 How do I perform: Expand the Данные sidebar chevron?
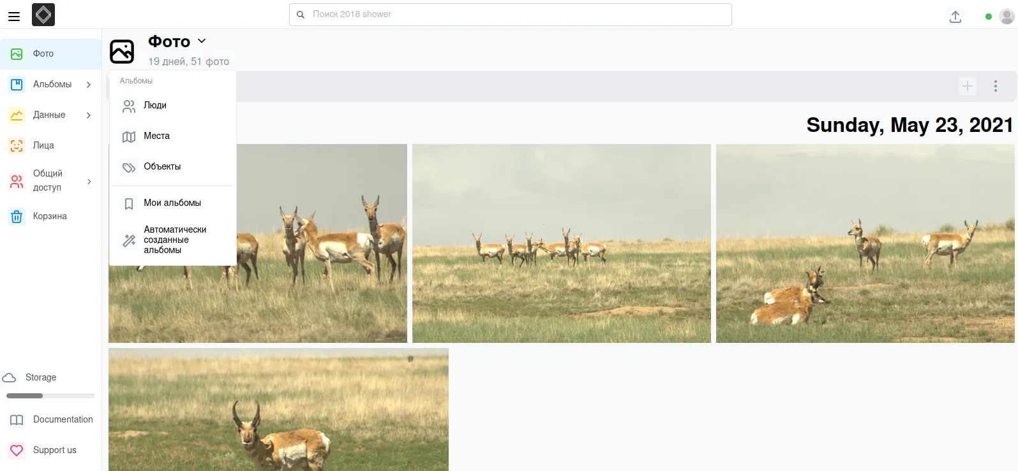click(89, 115)
